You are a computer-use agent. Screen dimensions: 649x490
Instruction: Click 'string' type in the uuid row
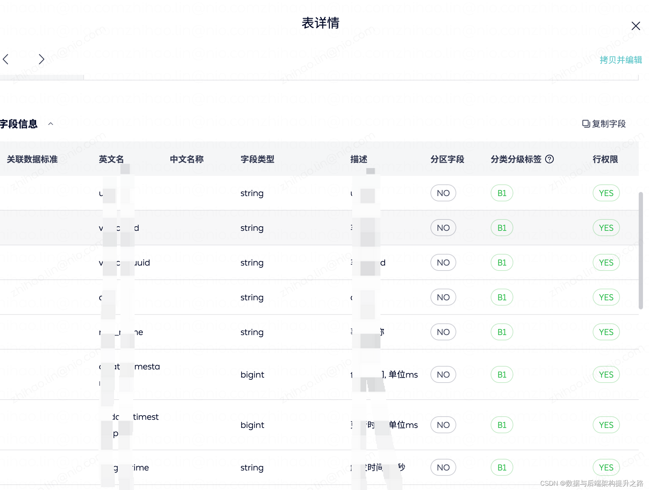(x=252, y=263)
